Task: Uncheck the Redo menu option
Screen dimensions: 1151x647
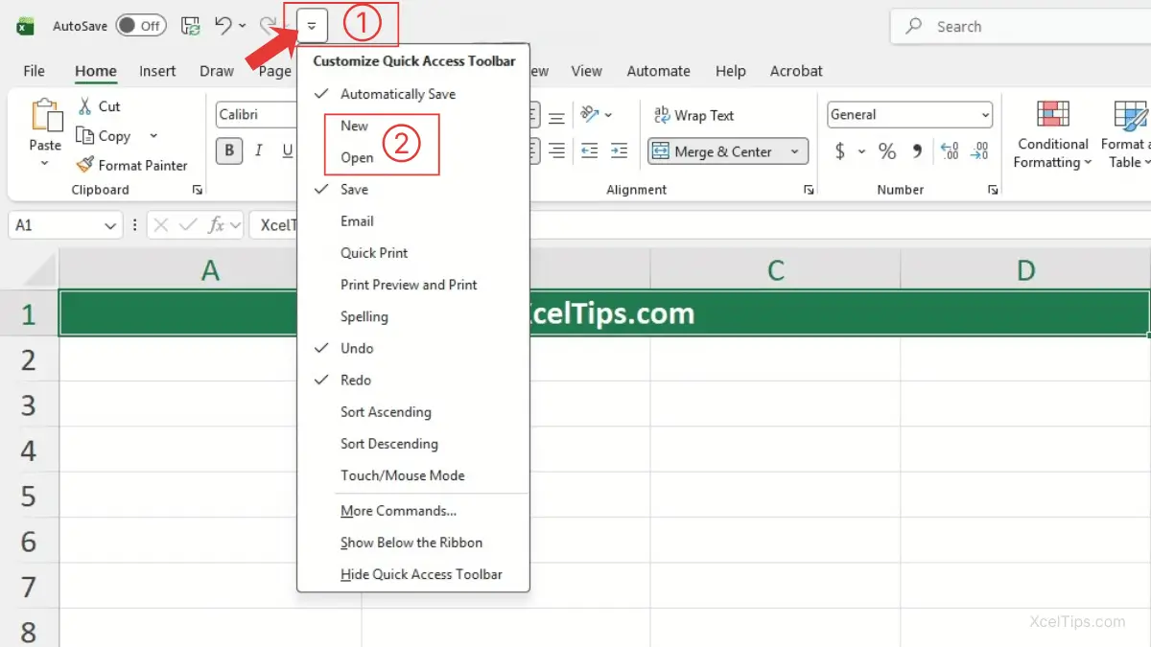Action: 355,381
